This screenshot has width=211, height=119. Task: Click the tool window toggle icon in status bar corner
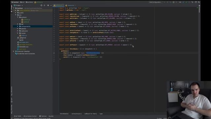click(x=12, y=118)
